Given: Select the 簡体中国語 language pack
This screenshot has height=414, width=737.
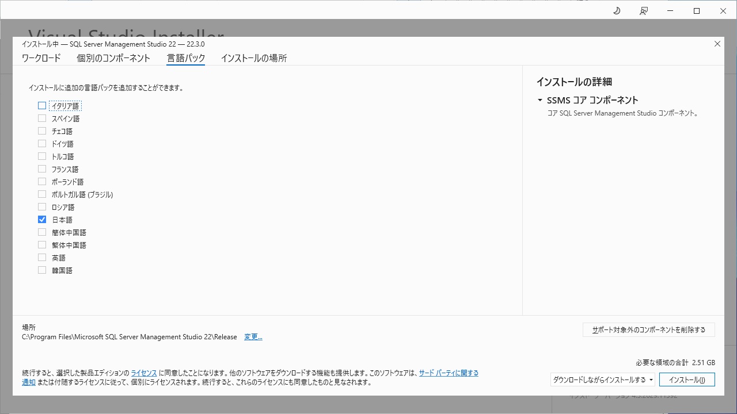Looking at the screenshot, I should (x=41, y=232).
